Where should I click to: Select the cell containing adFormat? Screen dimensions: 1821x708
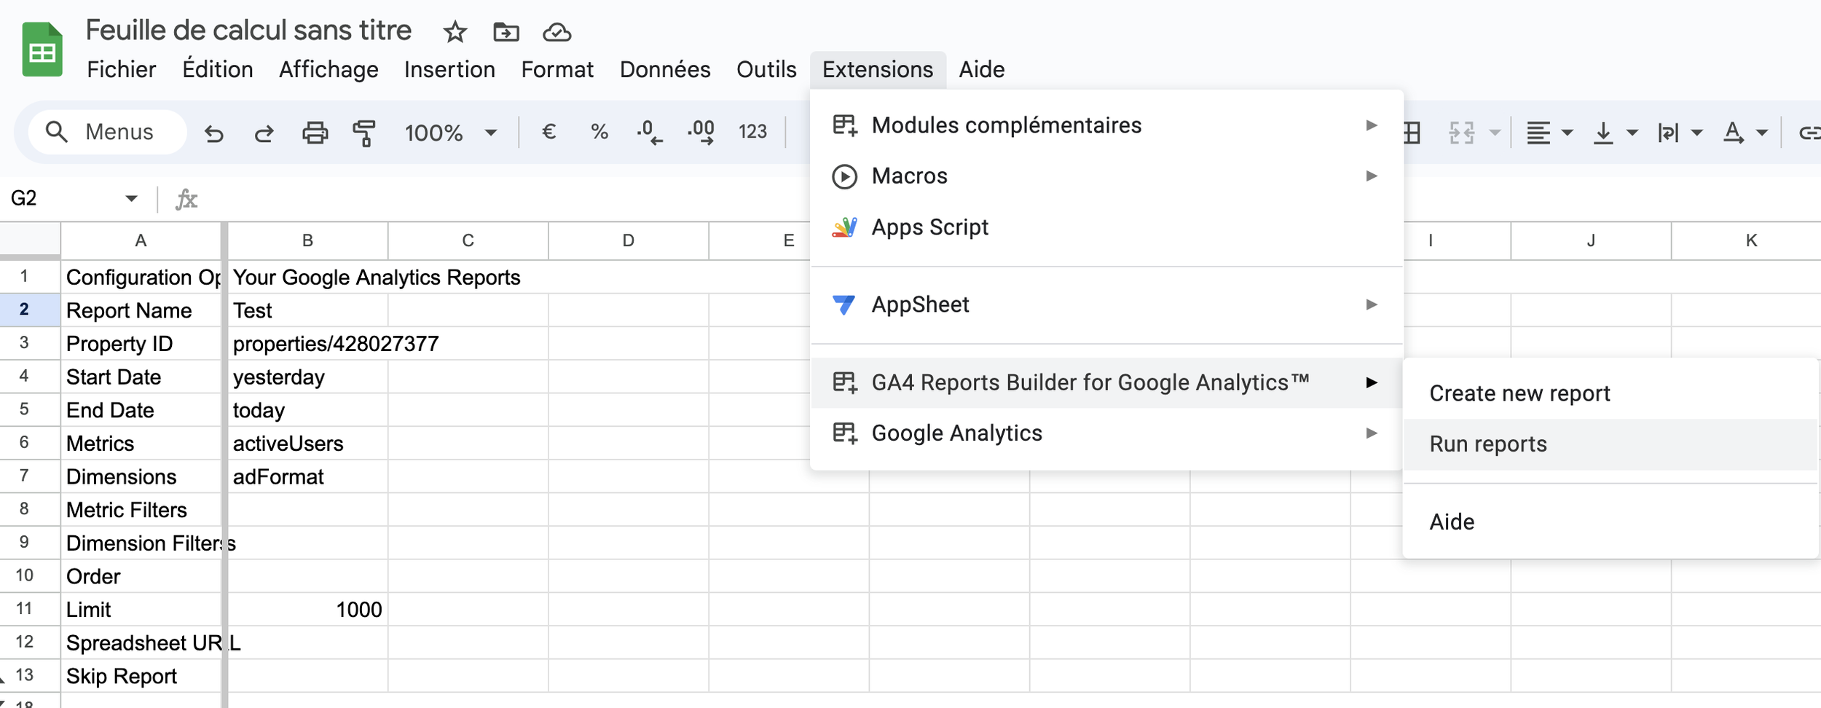click(308, 477)
